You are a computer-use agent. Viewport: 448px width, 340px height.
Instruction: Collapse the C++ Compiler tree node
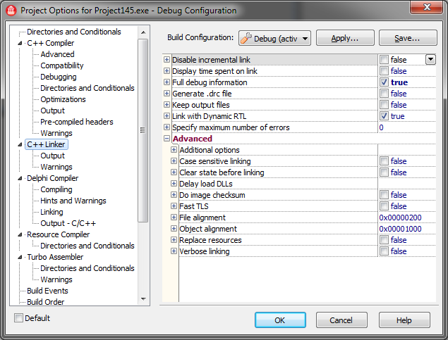click(x=20, y=43)
